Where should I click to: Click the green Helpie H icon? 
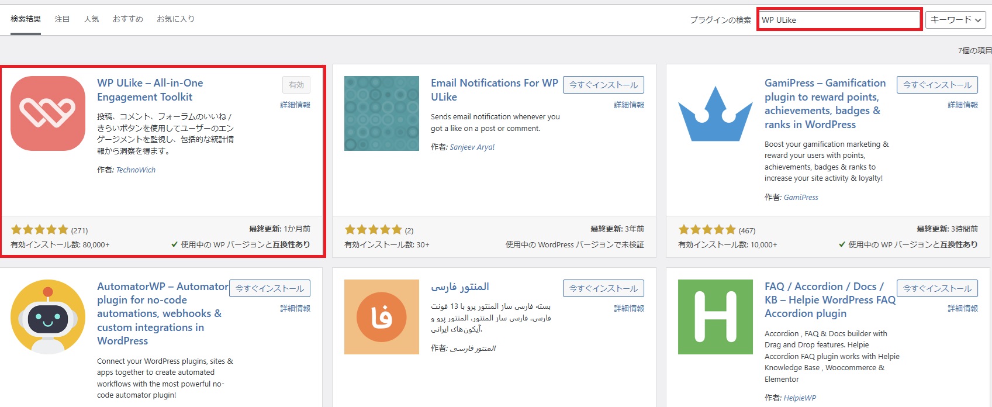pos(715,317)
